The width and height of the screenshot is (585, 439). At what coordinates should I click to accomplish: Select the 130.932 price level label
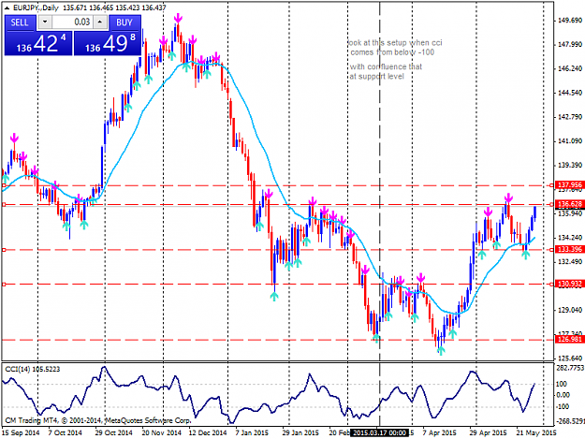pos(570,284)
